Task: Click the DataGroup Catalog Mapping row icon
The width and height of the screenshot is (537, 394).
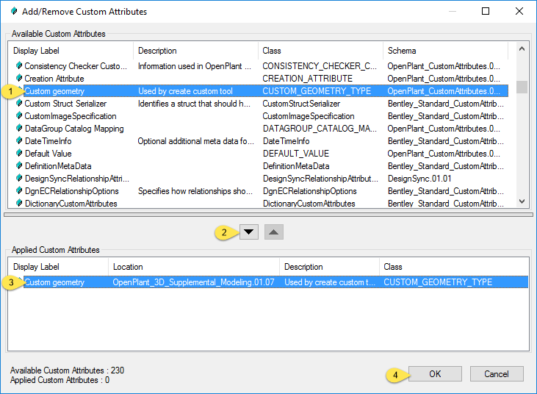Action: point(18,129)
